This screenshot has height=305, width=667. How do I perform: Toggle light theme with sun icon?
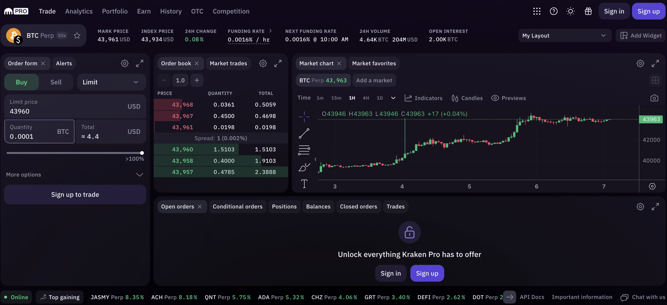pos(570,11)
